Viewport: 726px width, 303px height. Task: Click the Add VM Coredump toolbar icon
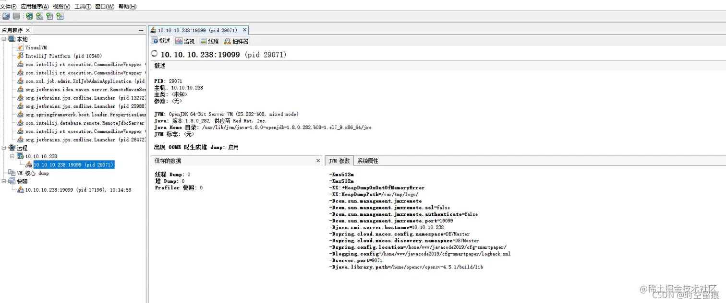49,16
